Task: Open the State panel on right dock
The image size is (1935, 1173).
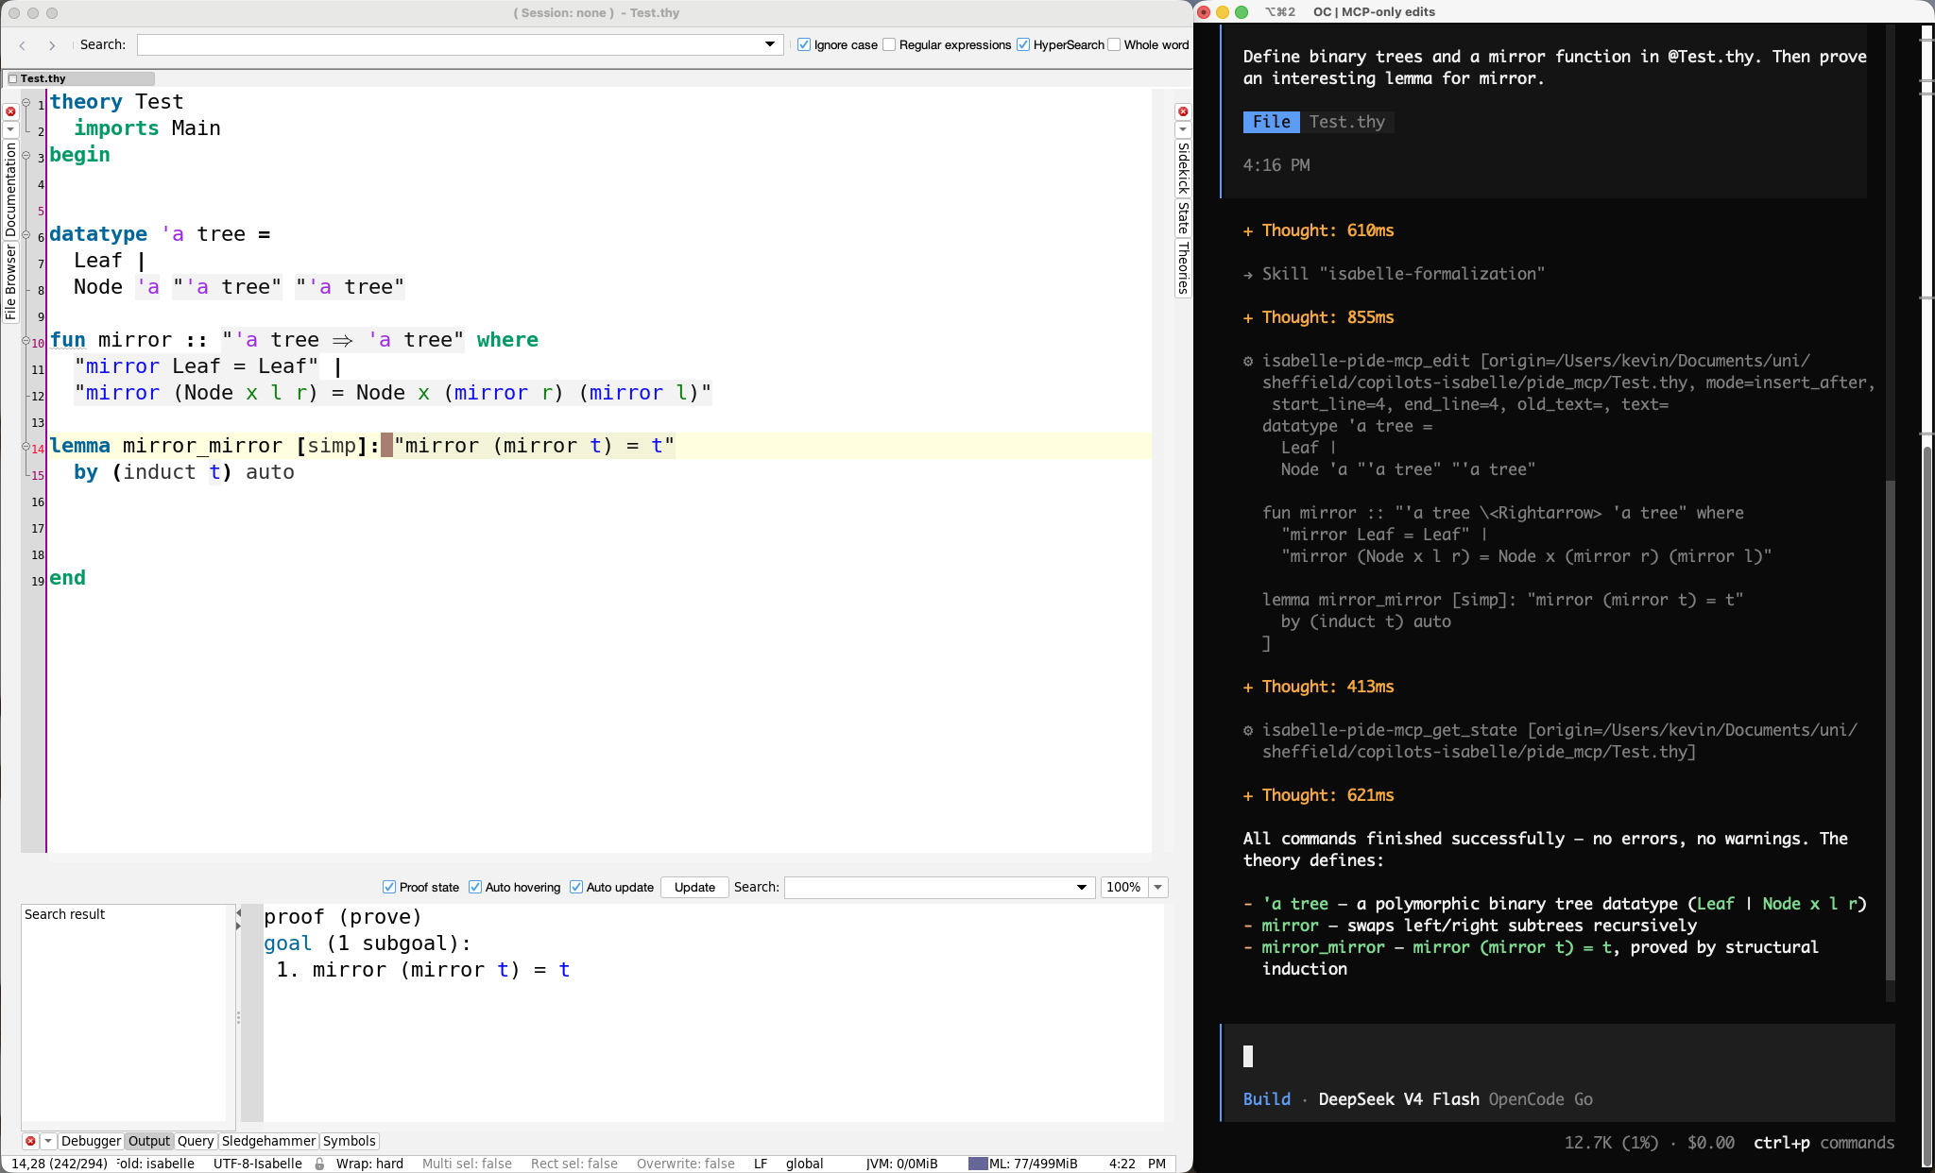Action: pyautogui.click(x=1182, y=218)
